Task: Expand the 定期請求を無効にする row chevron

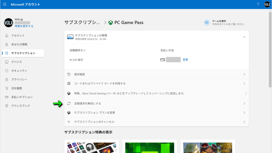Action: (244, 104)
